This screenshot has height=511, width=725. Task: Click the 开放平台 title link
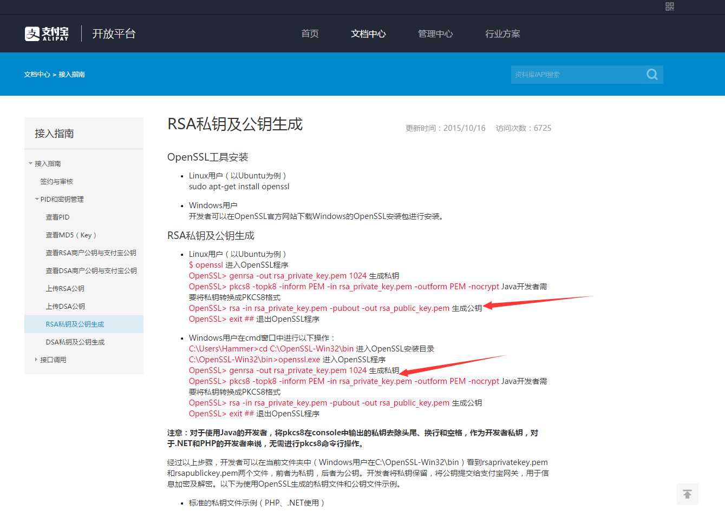(114, 34)
